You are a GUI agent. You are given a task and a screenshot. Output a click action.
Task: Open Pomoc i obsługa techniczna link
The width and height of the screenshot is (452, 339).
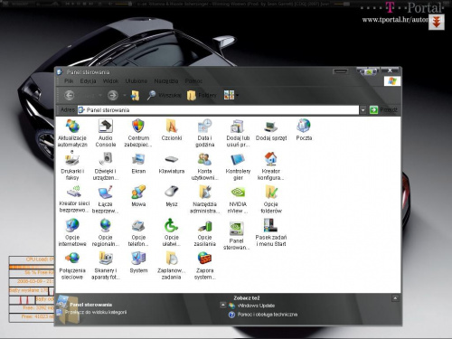click(267, 315)
